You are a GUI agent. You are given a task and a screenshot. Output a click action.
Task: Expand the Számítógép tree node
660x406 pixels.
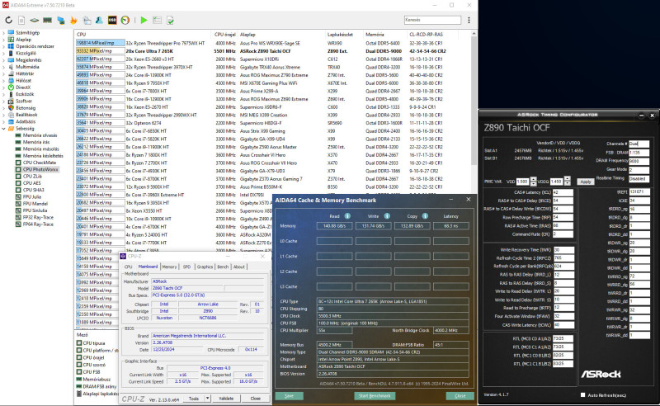pos(4,34)
